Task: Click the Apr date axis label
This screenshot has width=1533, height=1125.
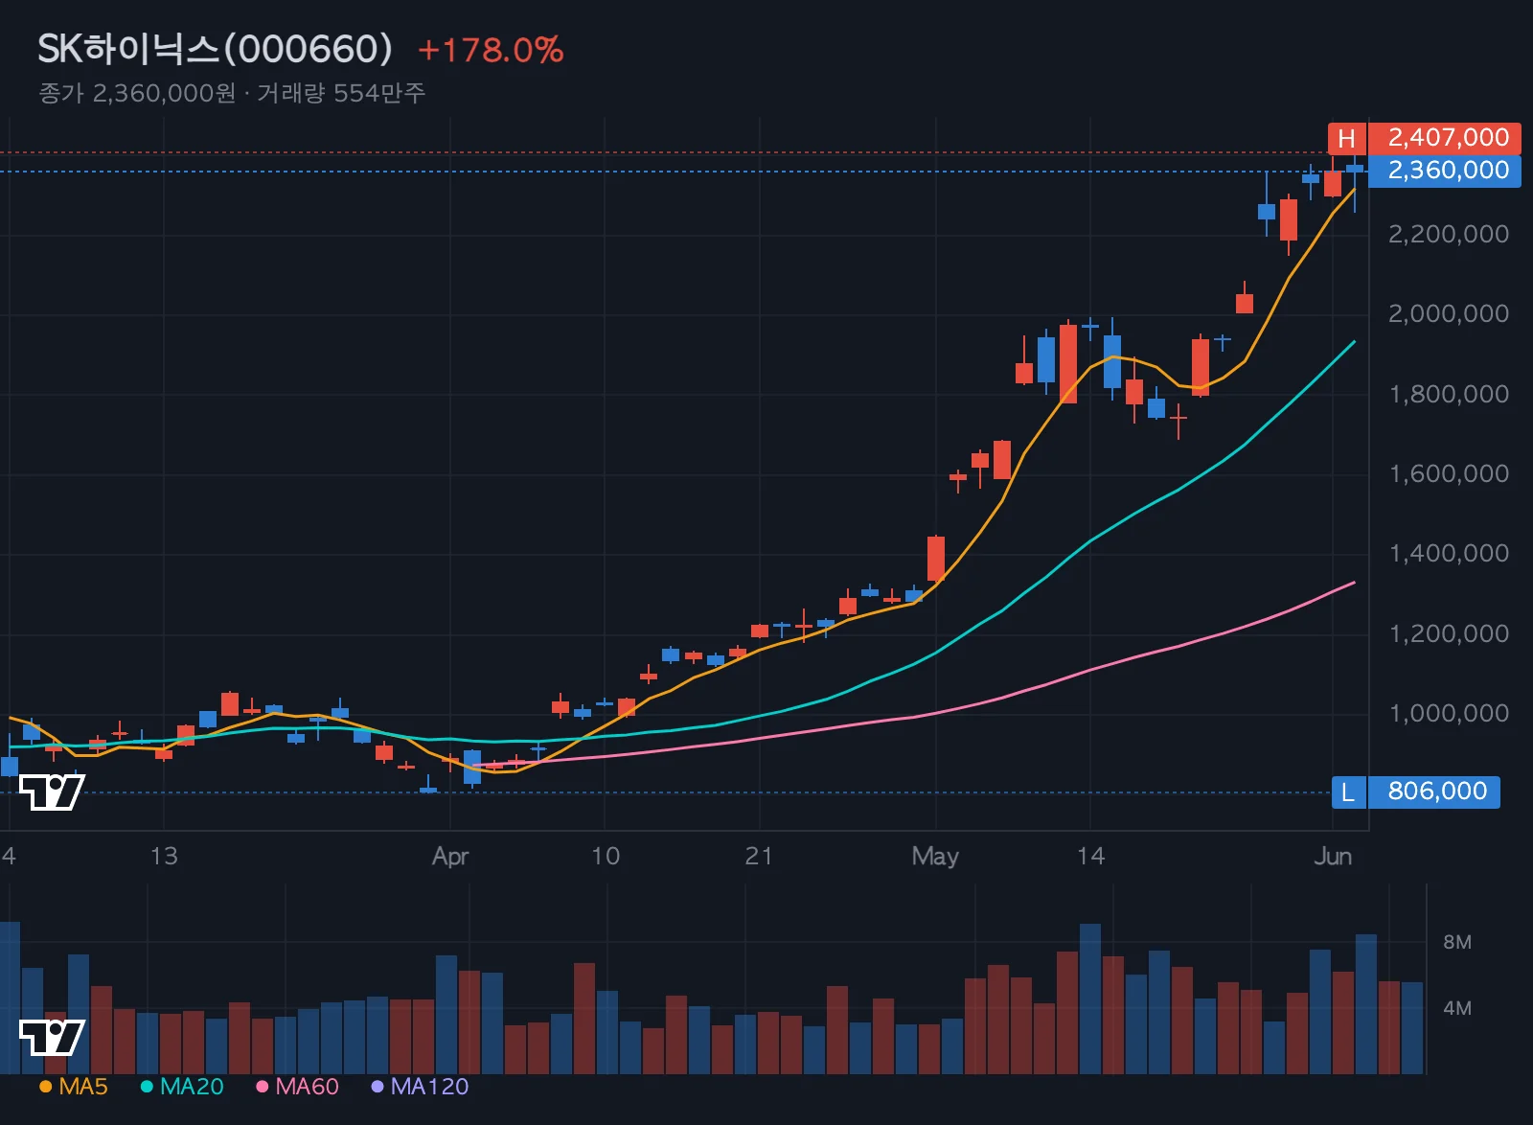Action: (x=450, y=857)
